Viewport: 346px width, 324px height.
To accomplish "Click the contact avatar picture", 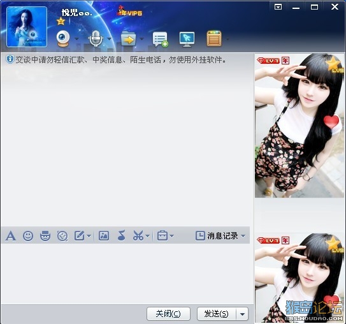I will coord(27,27).
